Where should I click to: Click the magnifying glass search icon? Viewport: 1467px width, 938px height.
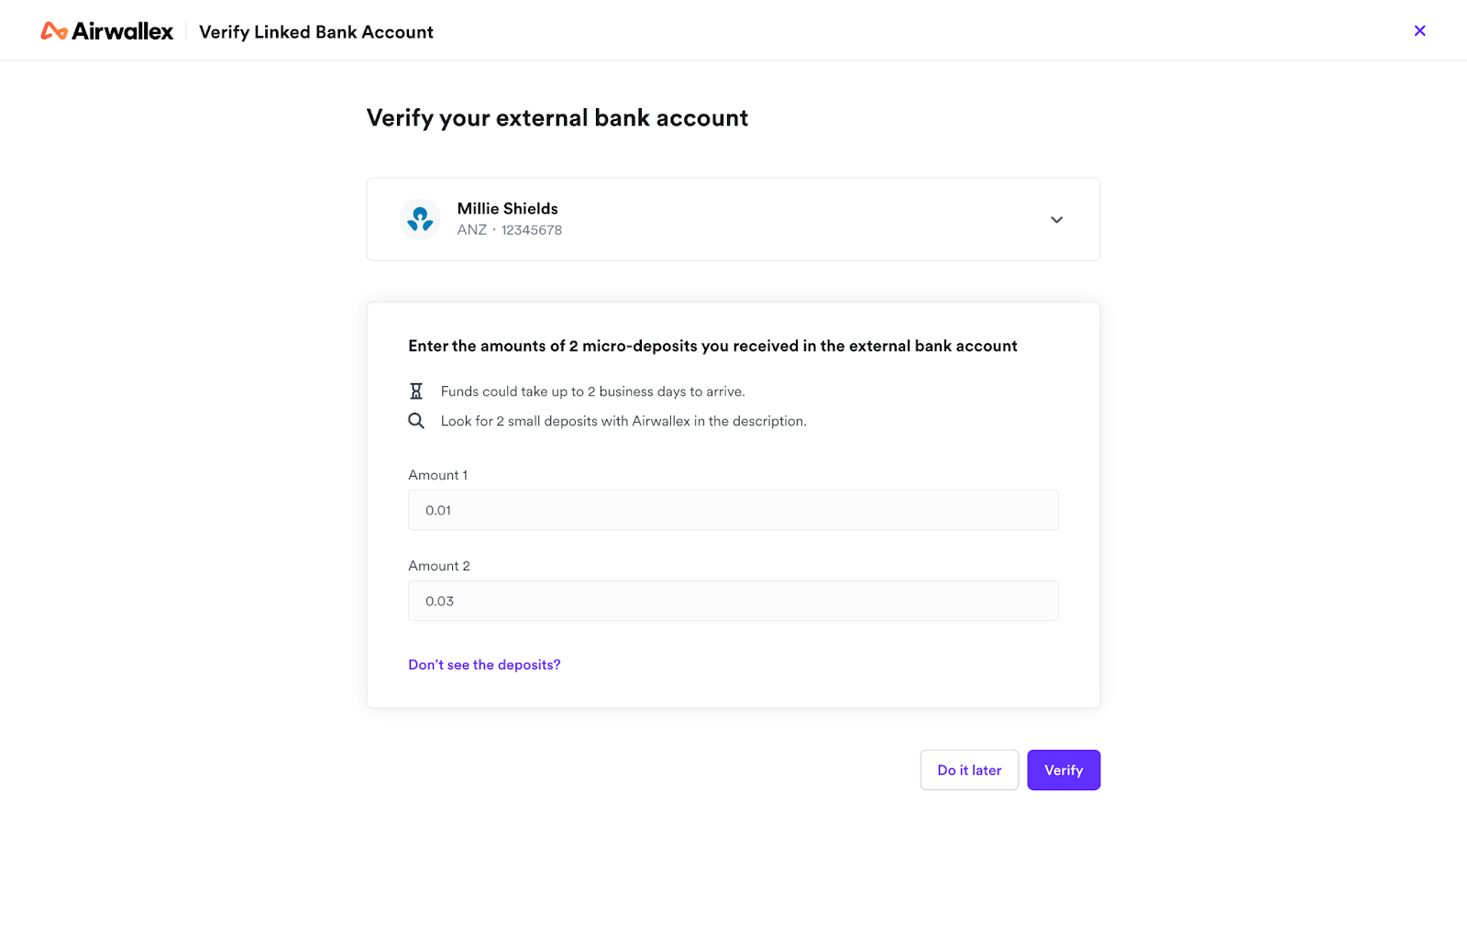coord(416,421)
